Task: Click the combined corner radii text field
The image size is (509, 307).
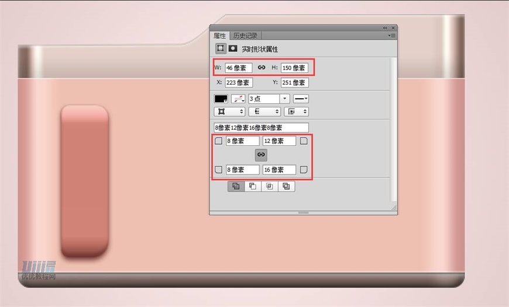Action: [261, 128]
